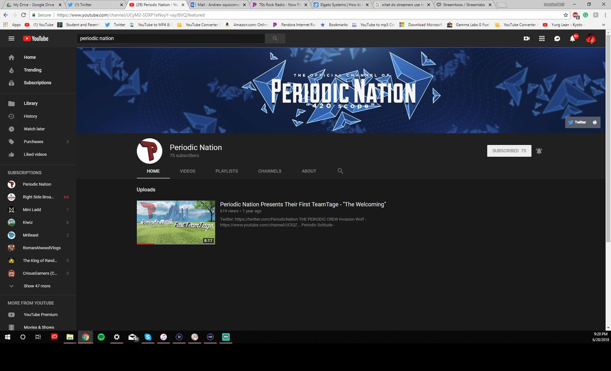
Task: Click the Periodic Nation channel avatar
Action: 149,151
